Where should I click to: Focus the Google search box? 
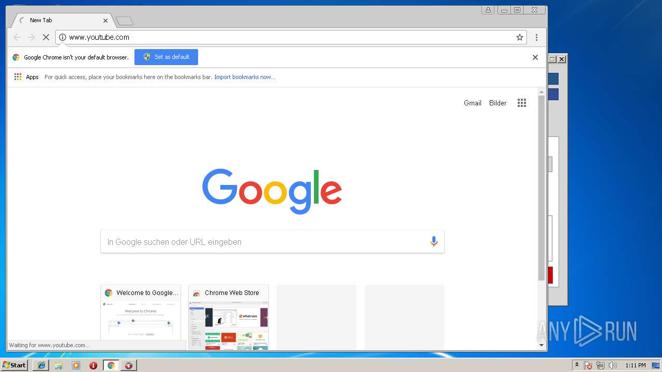tap(273, 242)
